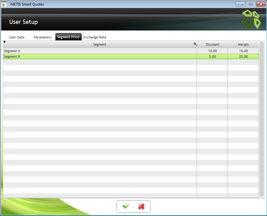This screenshot has height=216, width=267.
Task: Go to the Exchange Rate tab
Action: tap(95, 37)
